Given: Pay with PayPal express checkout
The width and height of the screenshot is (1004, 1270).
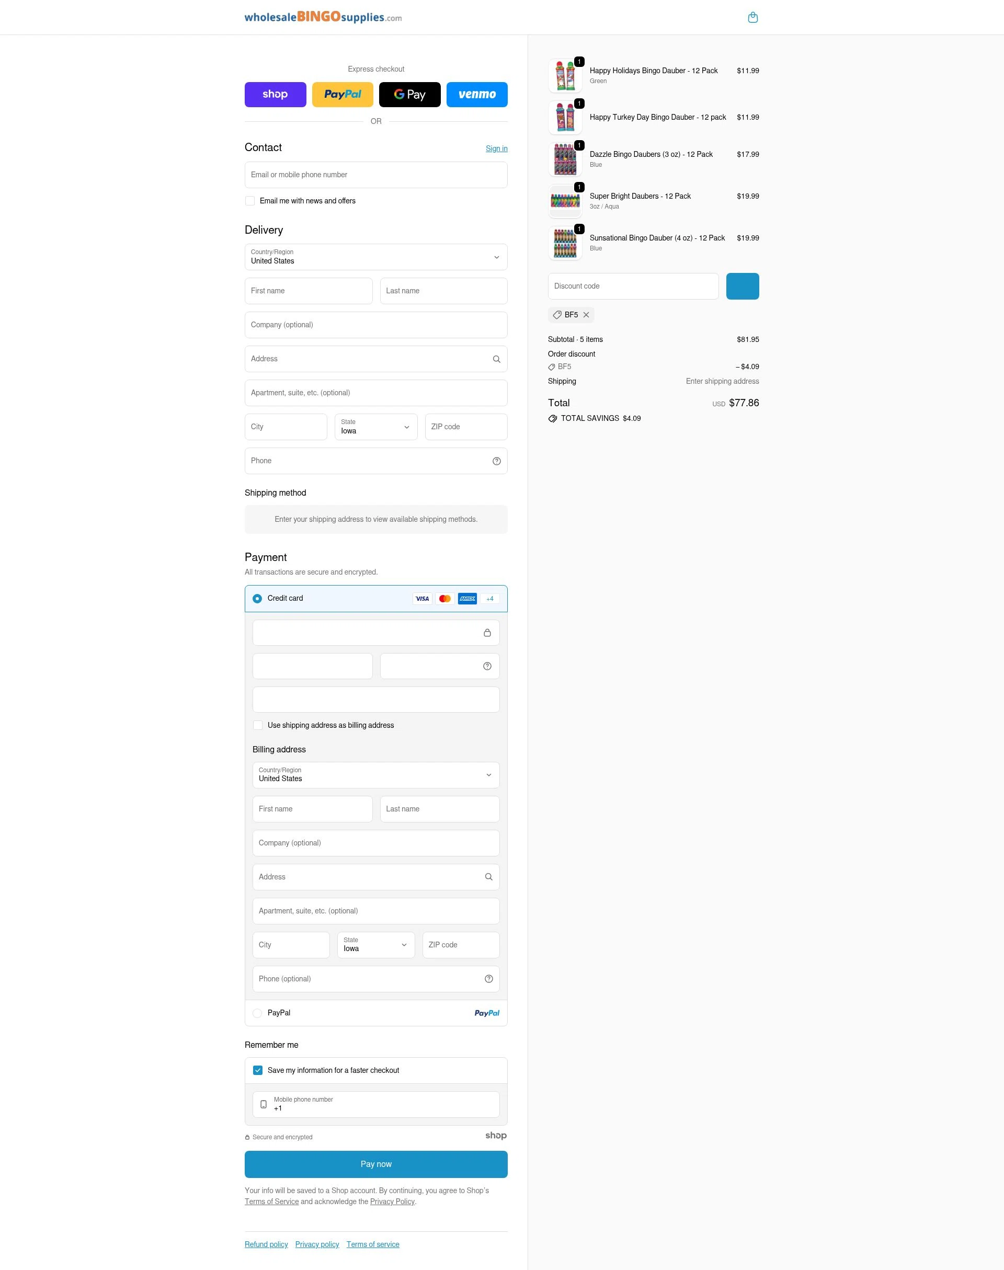Looking at the screenshot, I should click(x=342, y=94).
